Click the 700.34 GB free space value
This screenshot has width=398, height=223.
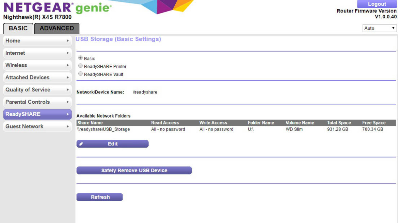click(372, 129)
